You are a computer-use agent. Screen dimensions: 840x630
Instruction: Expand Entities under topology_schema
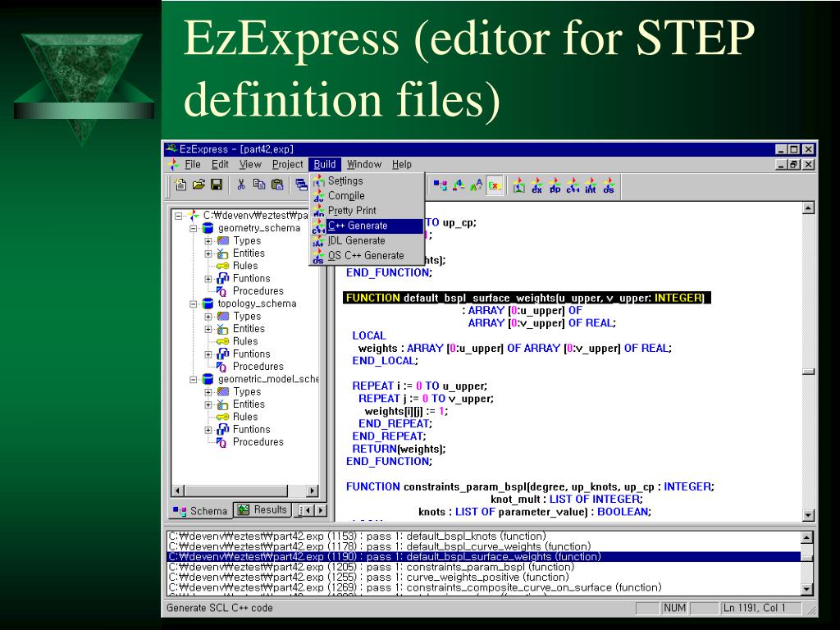(x=208, y=330)
